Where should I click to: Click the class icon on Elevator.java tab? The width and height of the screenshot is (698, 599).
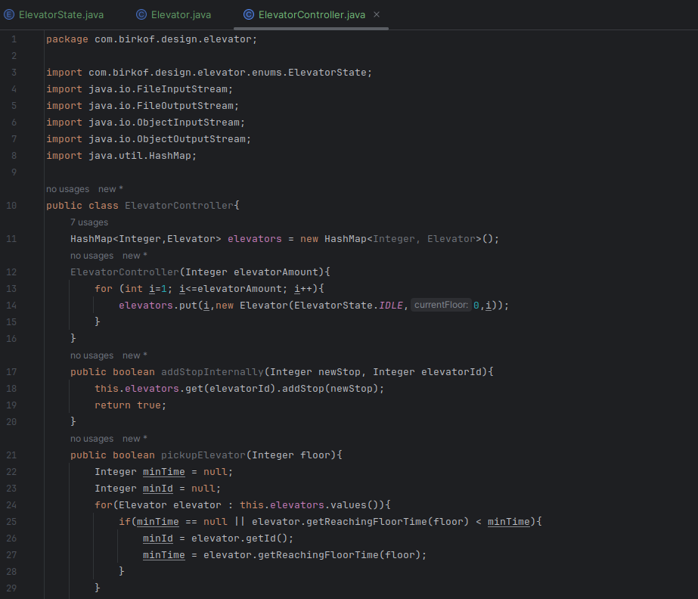(141, 14)
